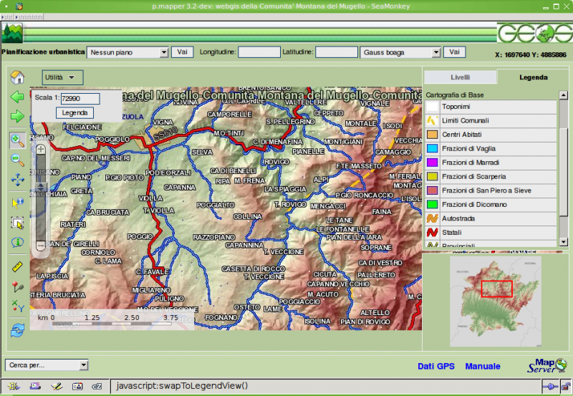Go forward to next map view arrow
This screenshot has height=396, width=573.
18,116
